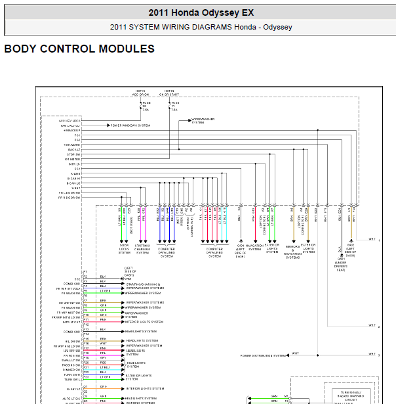Click the 'TURN SW L' pin label
Image resolution: width=396 pixels, height=404 pixels.
coord(73,380)
